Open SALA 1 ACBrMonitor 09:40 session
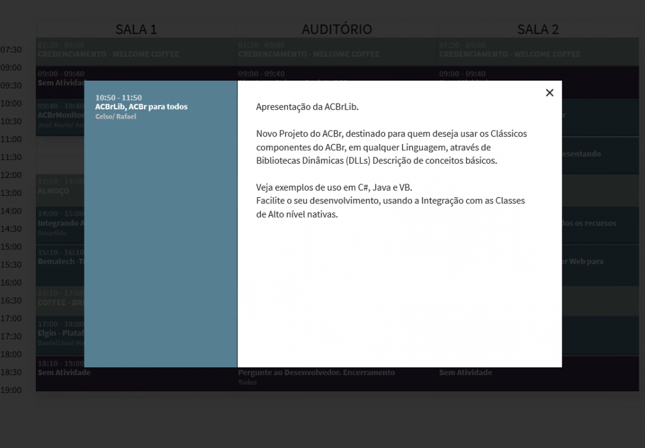Viewport: 645px width, 448px height. pyautogui.click(x=60, y=117)
